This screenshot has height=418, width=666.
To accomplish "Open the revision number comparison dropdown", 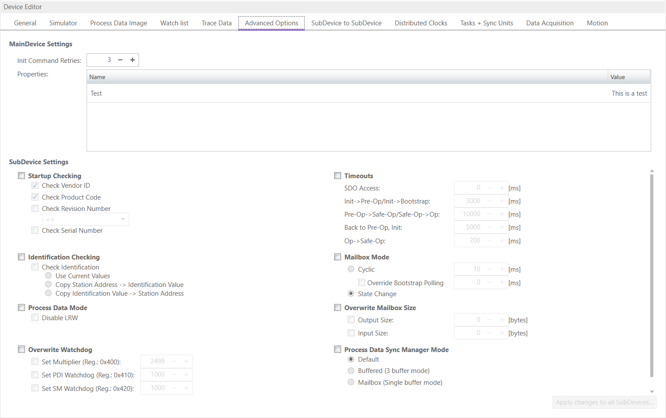I will point(86,219).
